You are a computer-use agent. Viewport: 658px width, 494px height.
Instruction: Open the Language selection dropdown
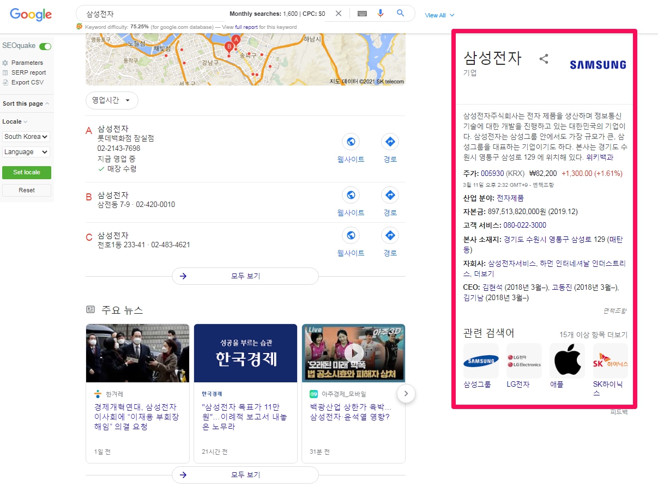(26, 152)
